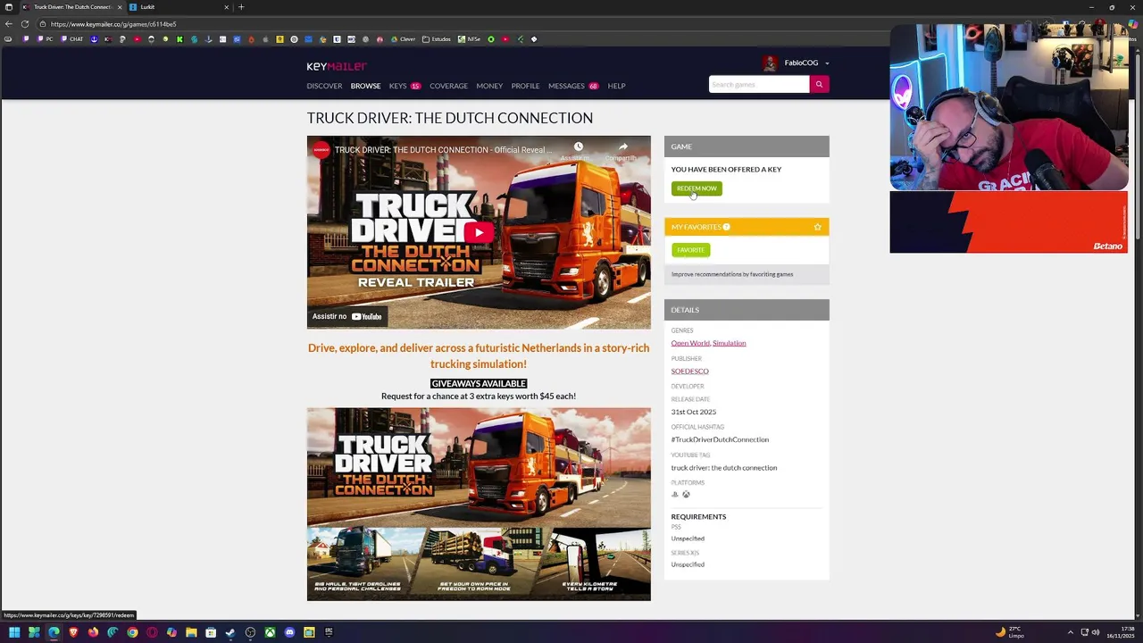This screenshot has height=643, width=1143.
Task: Click the browser address bar URL
Action: [113, 24]
